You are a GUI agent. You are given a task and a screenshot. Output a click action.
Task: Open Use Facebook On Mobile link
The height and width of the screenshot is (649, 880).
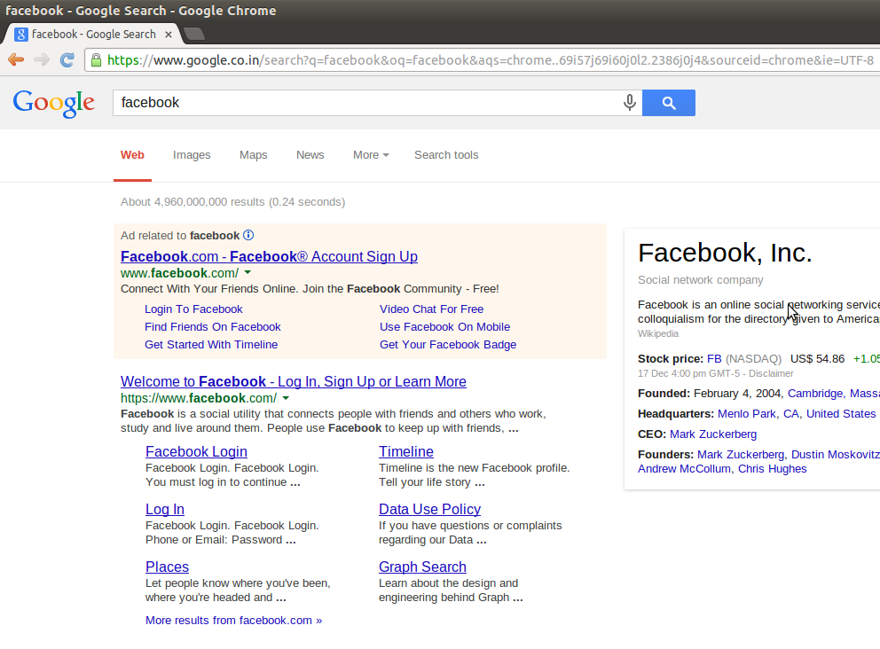click(x=445, y=327)
